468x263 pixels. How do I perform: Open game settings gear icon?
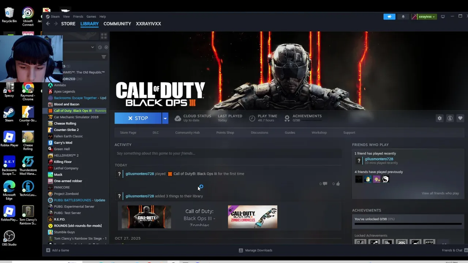click(439, 118)
